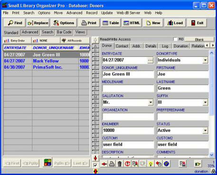The height and width of the screenshot is (175, 217).
Task: Toggle checkbox below red down arrow
Action: (95, 165)
